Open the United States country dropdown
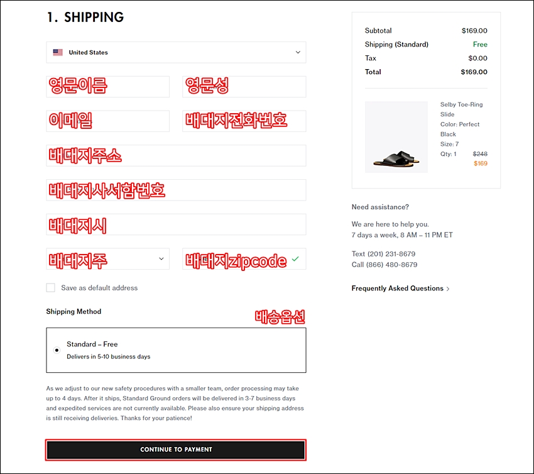534x474 pixels. pyautogui.click(x=176, y=53)
